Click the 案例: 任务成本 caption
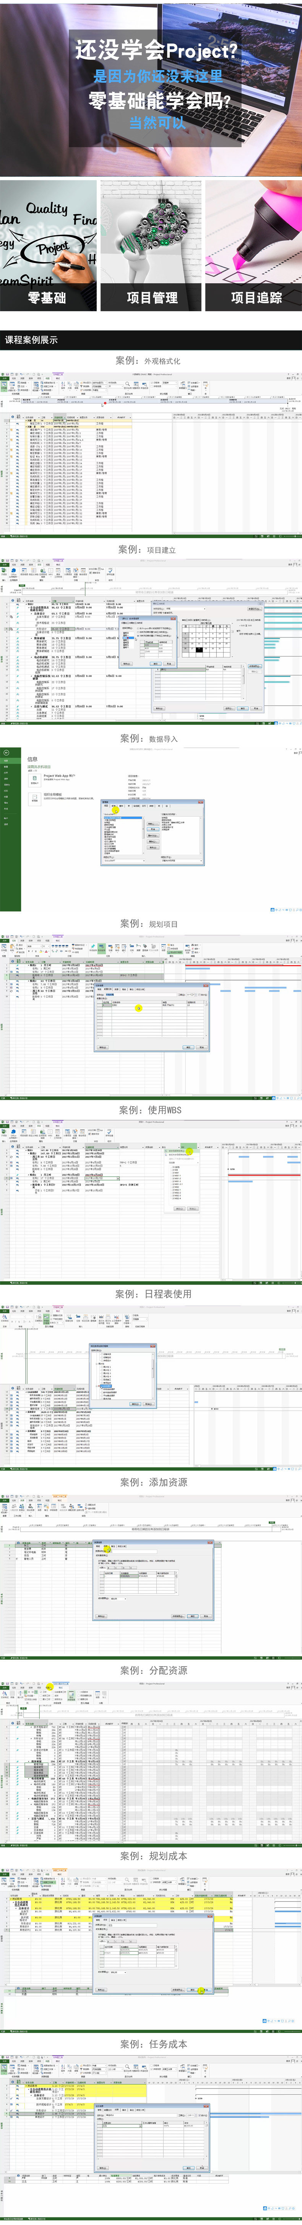Screen dimensions: 302x2225 tap(154, 2044)
